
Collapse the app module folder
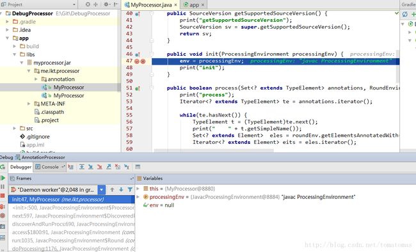tap(8, 38)
